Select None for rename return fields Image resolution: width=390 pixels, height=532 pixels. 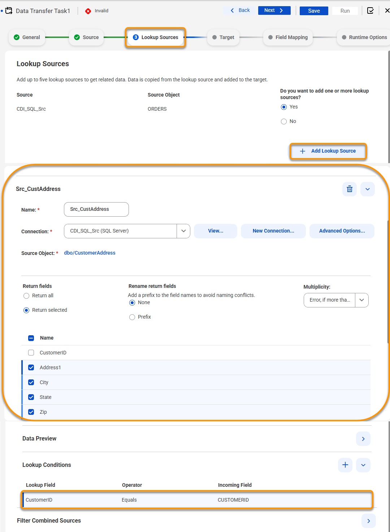(132, 303)
